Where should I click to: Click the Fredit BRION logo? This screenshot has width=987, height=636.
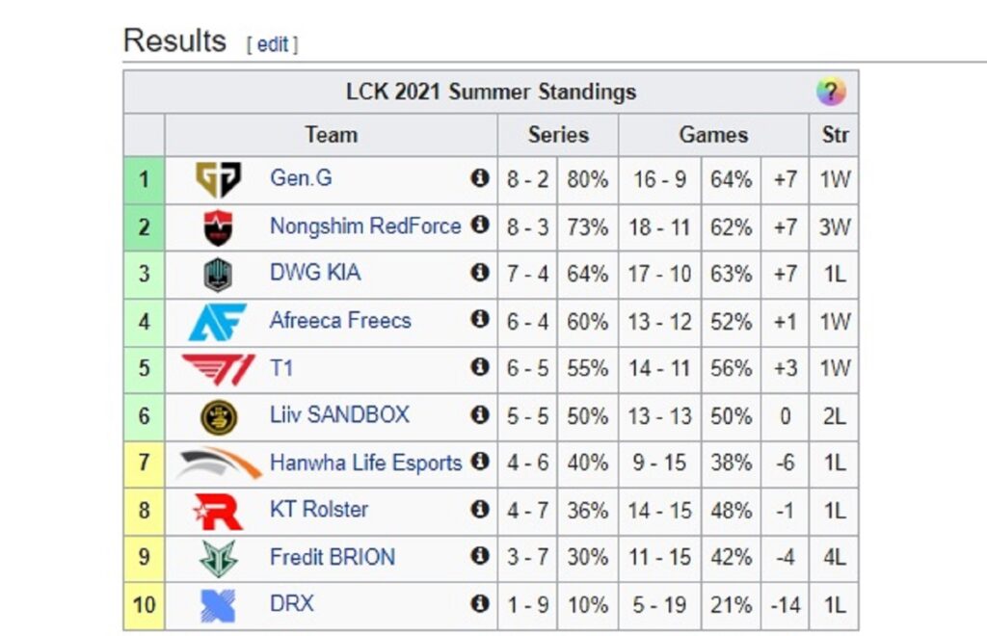(x=219, y=558)
